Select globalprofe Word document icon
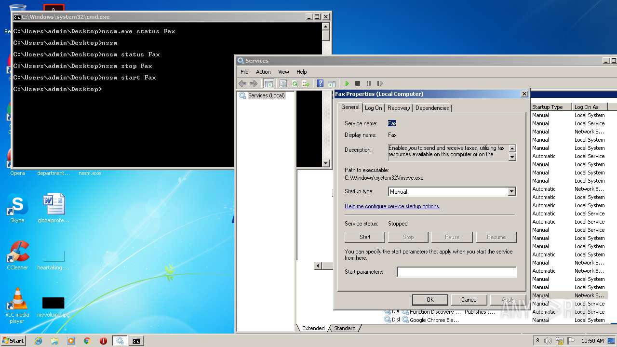The width and height of the screenshot is (617, 347). tap(54, 209)
